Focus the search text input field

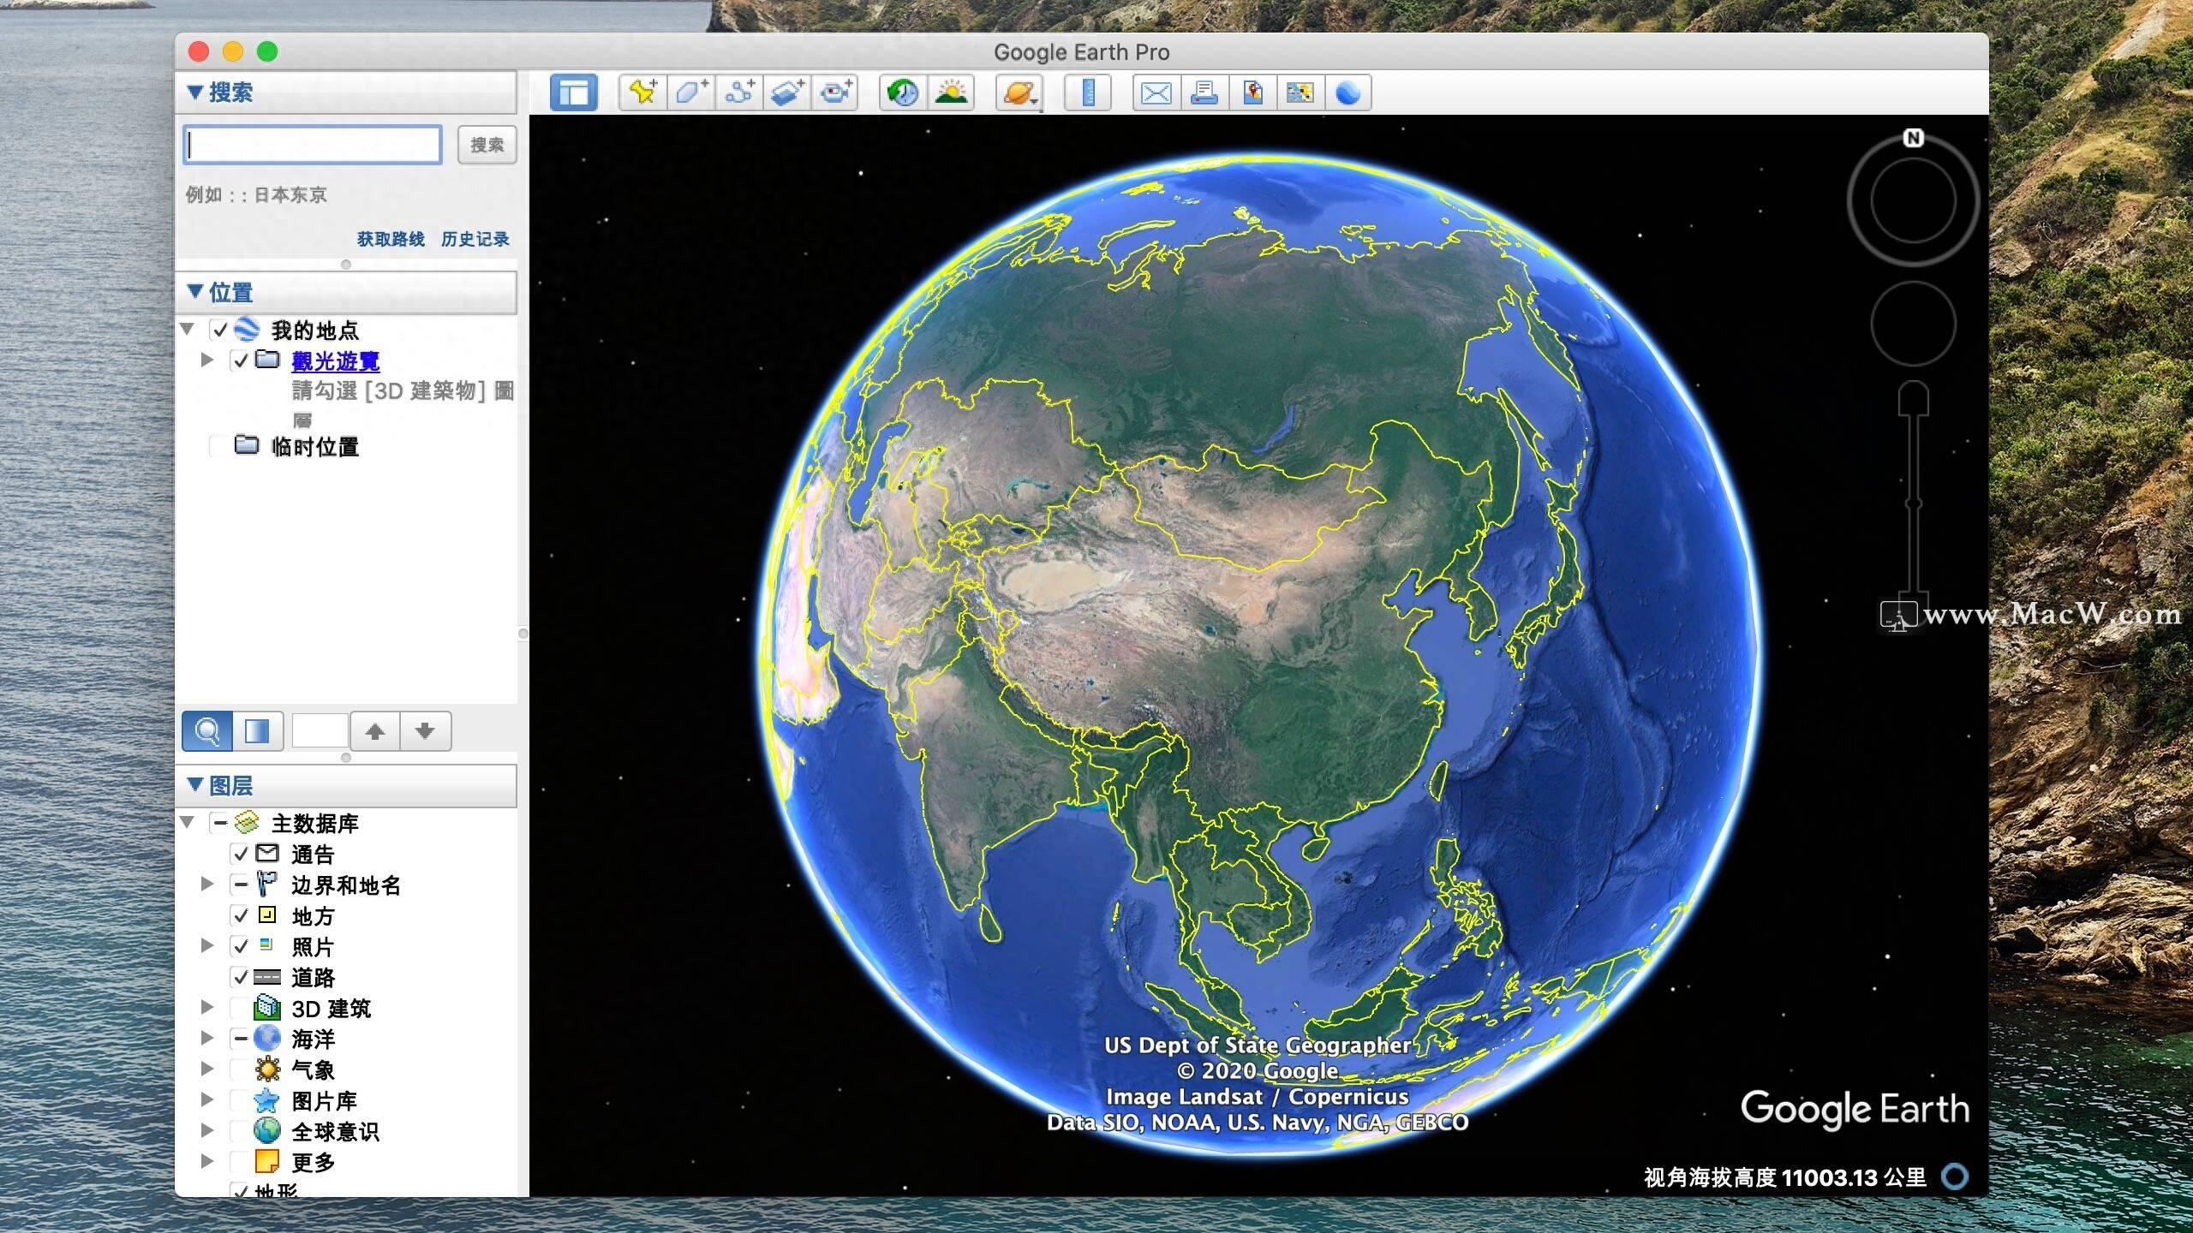point(313,145)
